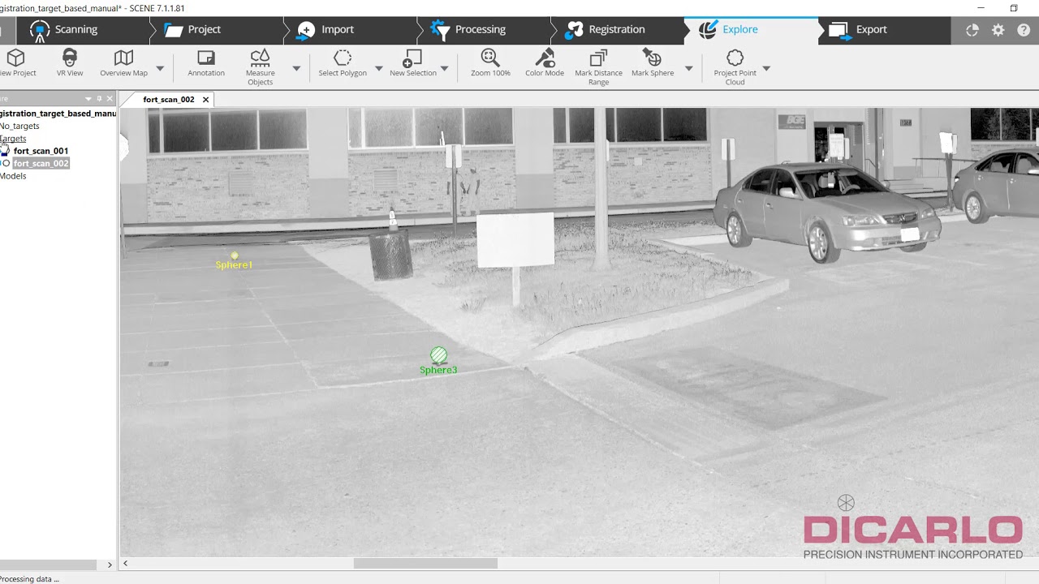Select the No_targets cluster

19,126
